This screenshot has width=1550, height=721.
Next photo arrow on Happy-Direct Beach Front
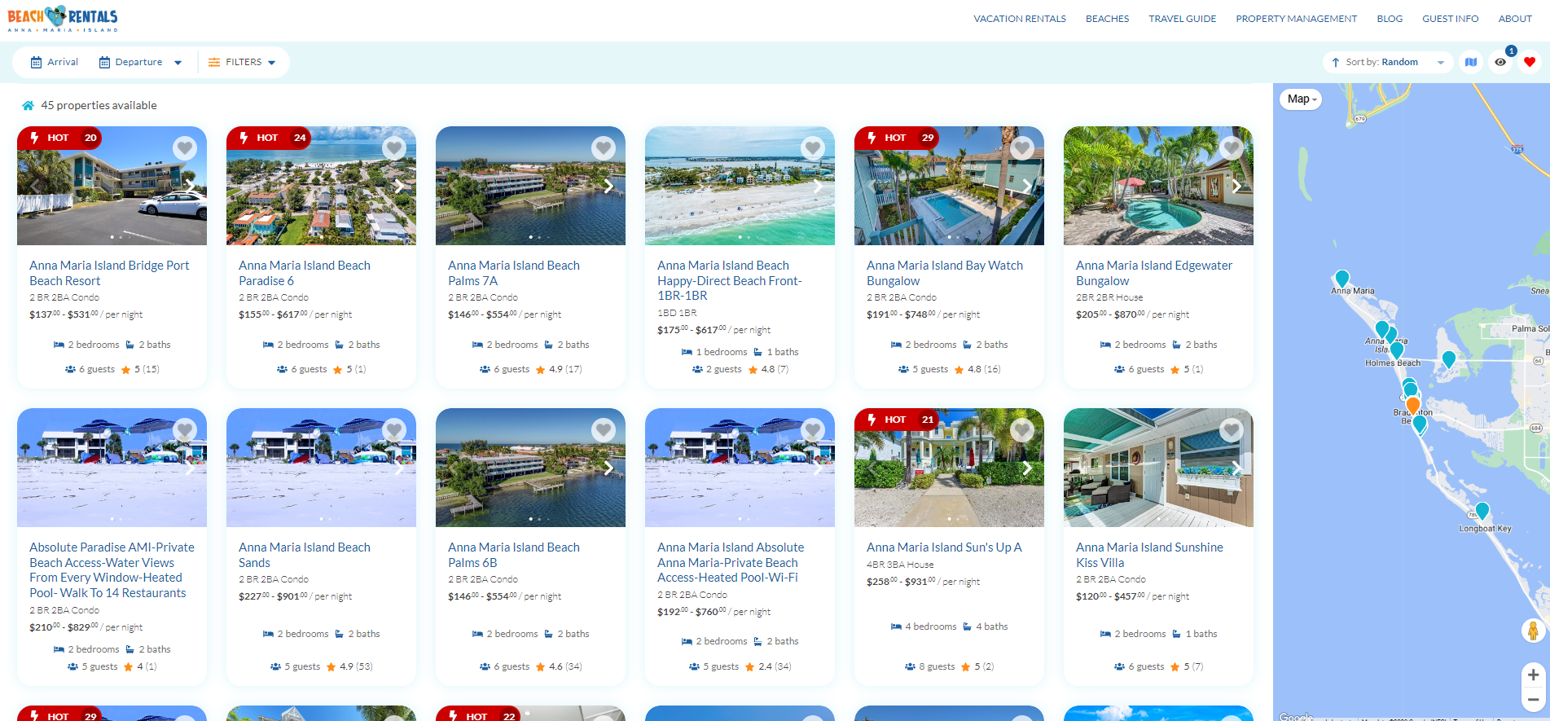[x=818, y=186]
